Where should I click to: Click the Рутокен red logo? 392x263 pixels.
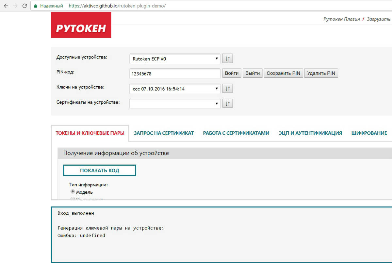pyautogui.click(x=81, y=25)
